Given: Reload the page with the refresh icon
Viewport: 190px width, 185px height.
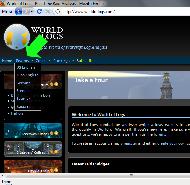Looking at the screenshot, I should pos(39,11).
